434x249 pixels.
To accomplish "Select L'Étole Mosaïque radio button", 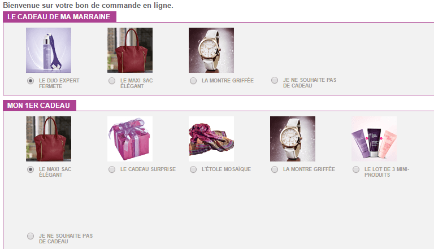I will (x=193, y=169).
